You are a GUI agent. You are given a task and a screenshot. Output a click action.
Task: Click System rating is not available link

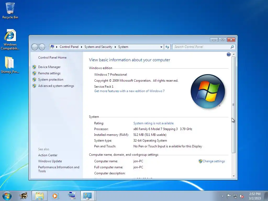coord(153,123)
